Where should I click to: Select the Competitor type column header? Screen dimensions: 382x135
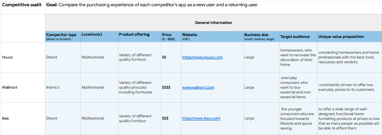coord(63,37)
